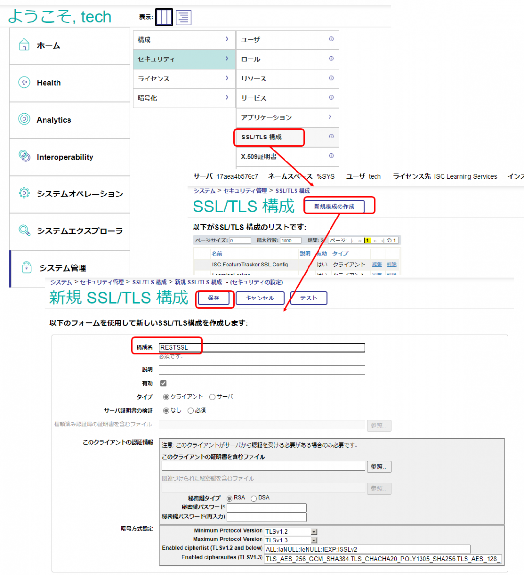Select the セキュリティ menu entry
This screenshot has width=524, height=575.
point(184,59)
